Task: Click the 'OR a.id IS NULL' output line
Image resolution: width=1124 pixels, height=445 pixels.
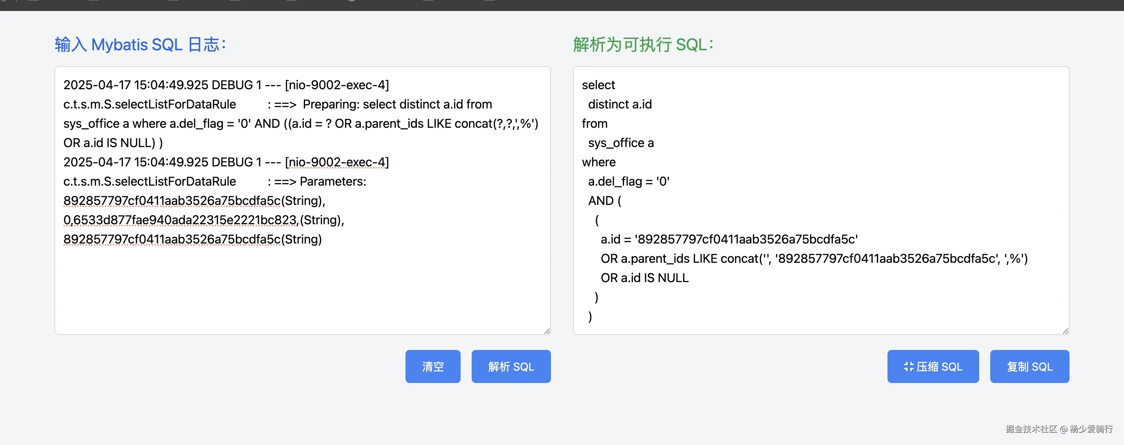Action: click(x=644, y=278)
